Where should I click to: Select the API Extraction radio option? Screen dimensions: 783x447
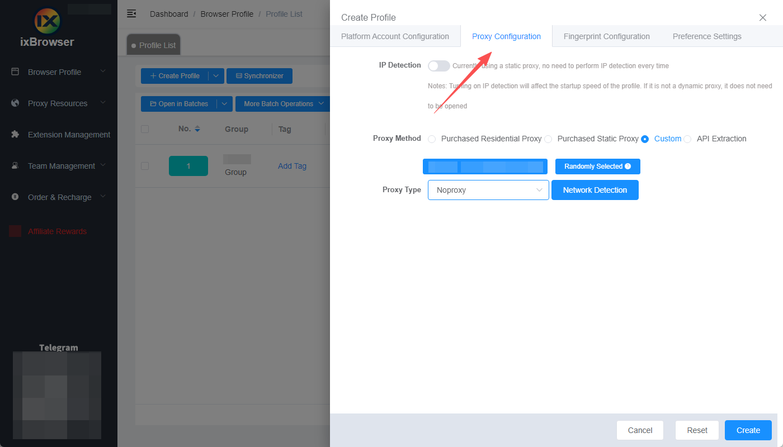[x=687, y=139]
